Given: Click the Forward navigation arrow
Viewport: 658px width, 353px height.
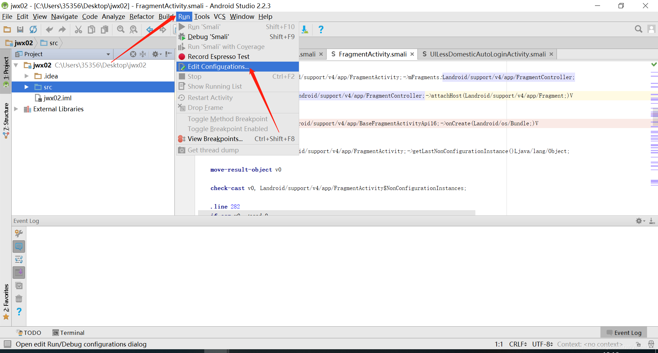Looking at the screenshot, I should click(x=163, y=29).
